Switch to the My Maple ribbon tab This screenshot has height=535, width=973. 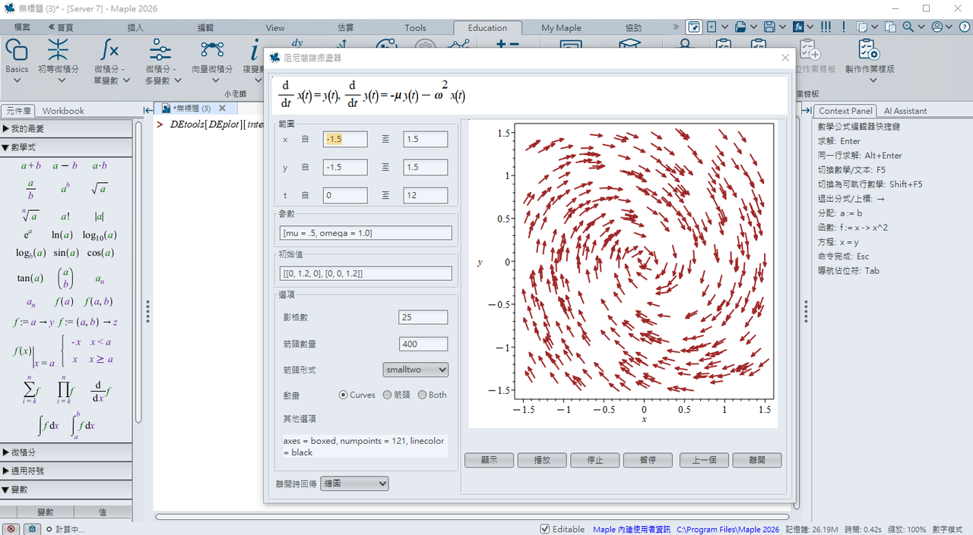pos(561,28)
